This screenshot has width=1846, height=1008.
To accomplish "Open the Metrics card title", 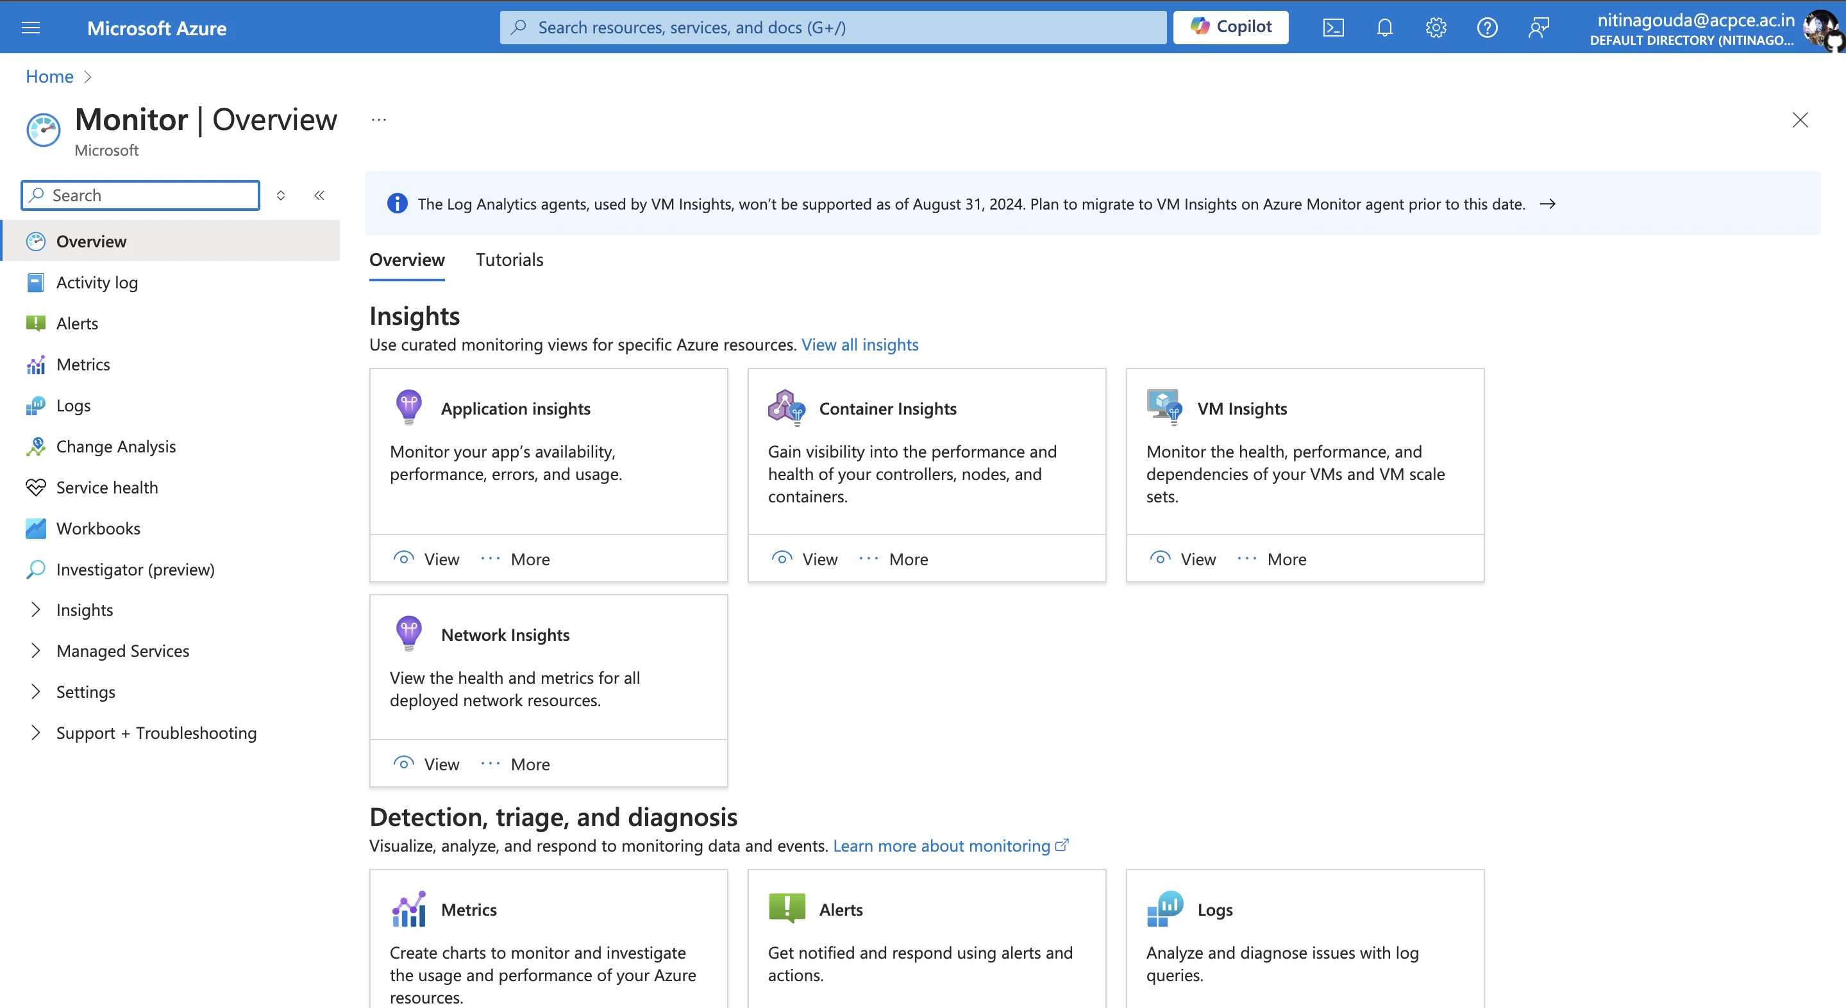I will pyautogui.click(x=469, y=909).
